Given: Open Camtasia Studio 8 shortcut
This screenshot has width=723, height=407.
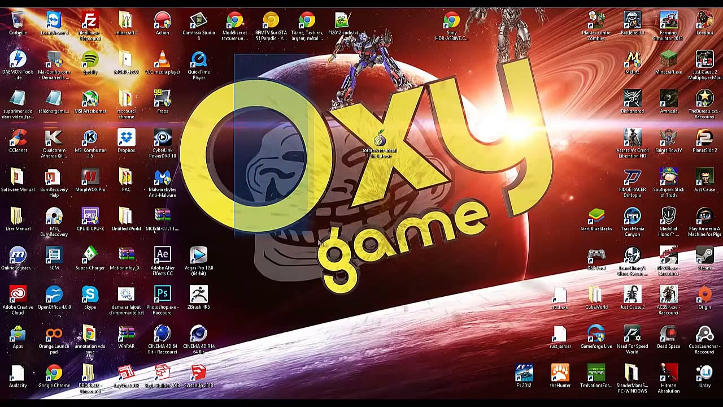Looking at the screenshot, I should 198,21.
